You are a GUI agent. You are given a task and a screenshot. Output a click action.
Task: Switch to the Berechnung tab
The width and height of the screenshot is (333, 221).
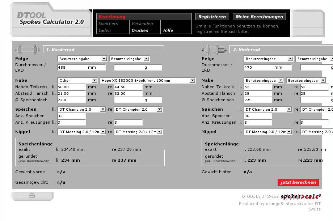pyautogui.click(x=112, y=17)
